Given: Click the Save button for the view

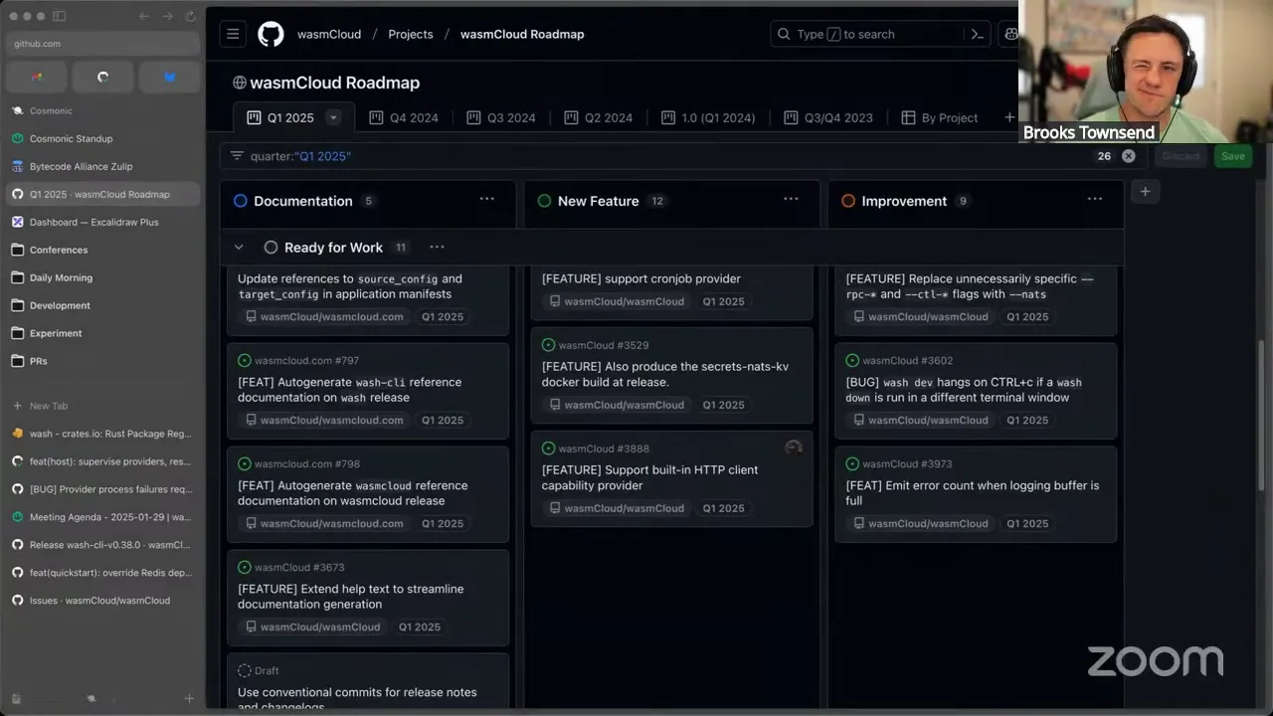Looking at the screenshot, I should click(1233, 156).
